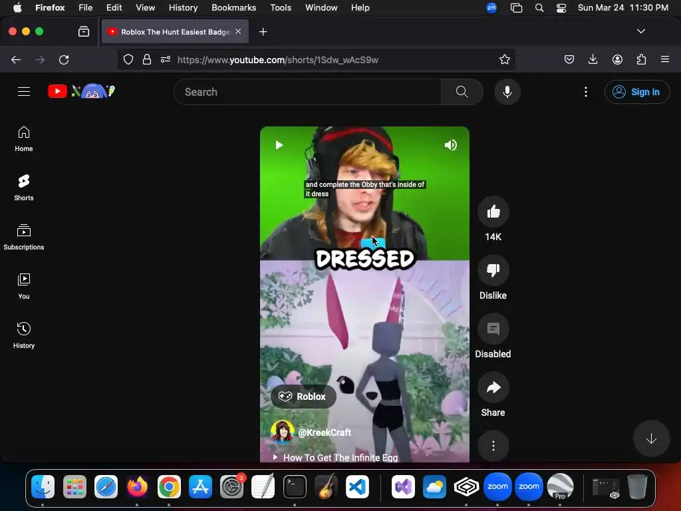This screenshot has height=511, width=681.
Task: Mute the short's volume
Action: point(450,144)
